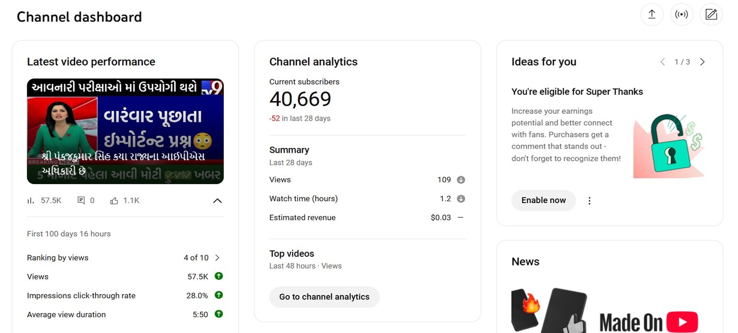Viewport: 738px width, 333px height.
Task: Click the comments icon under the video
Action: (81, 201)
